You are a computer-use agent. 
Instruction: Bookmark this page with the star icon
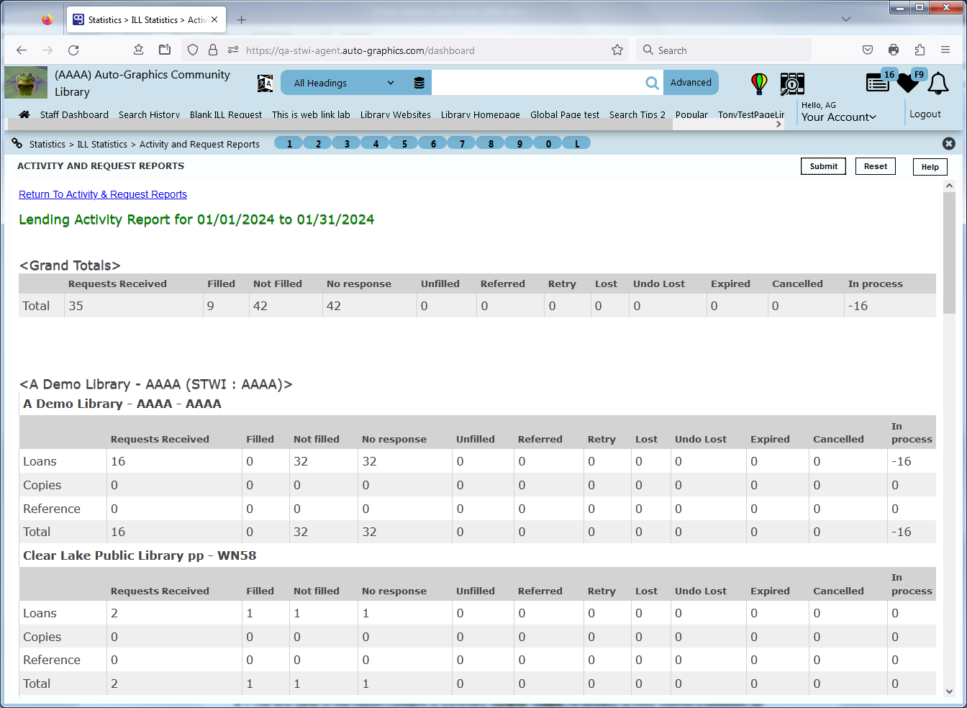[x=617, y=50]
